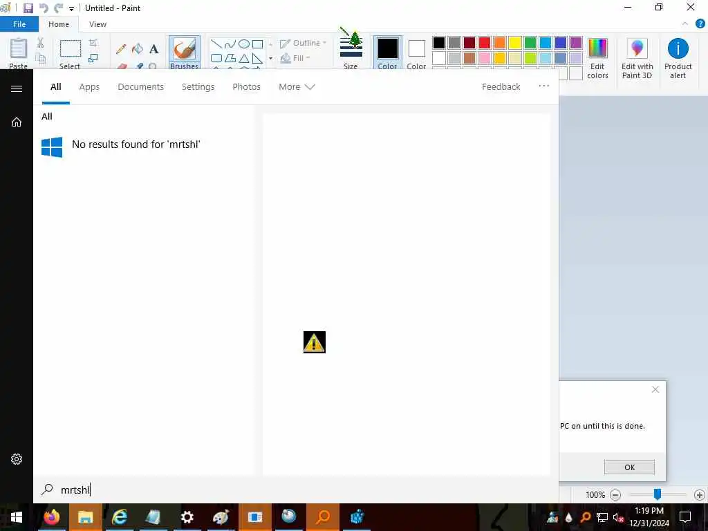
Task: Pick the Oval shape
Action: pos(244,44)
